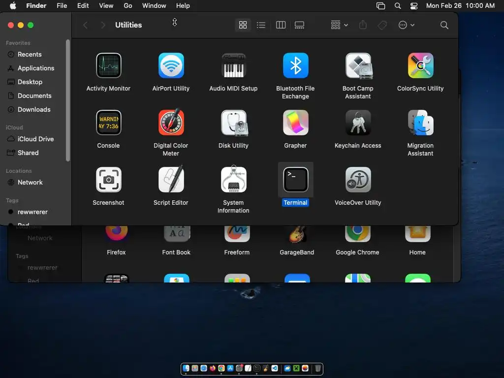
Task: Open the Window menu
Action: coord(154,5)
